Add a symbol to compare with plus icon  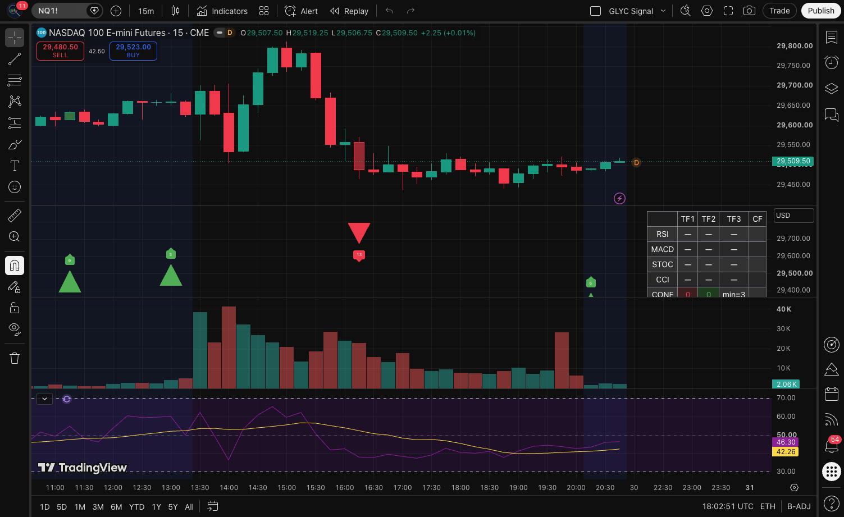[x=116, y=11]
